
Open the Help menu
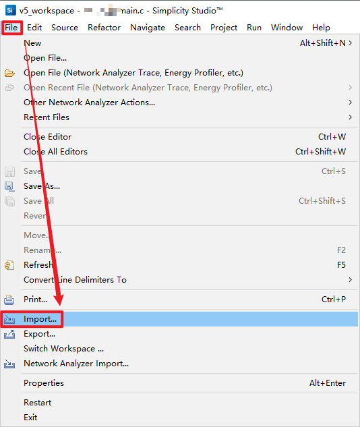321,28
